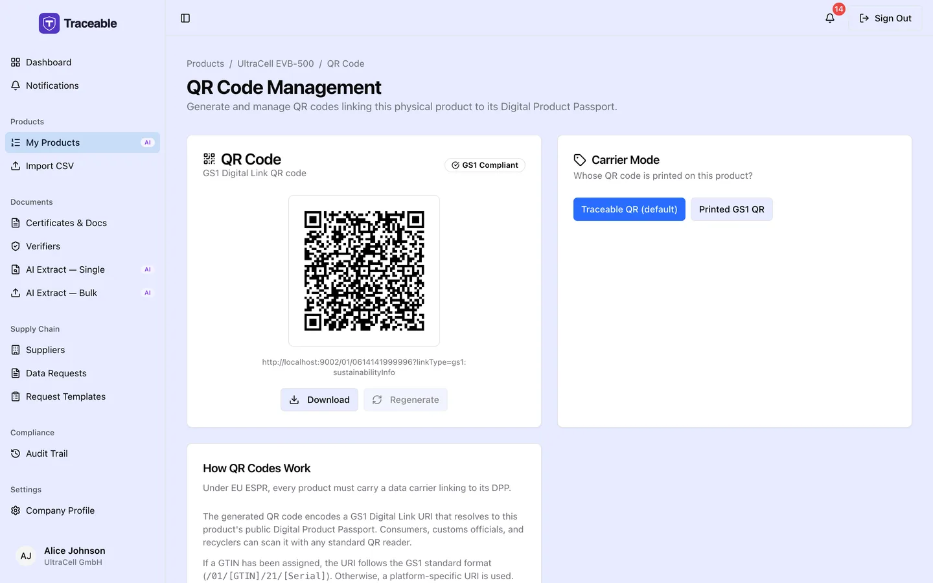
Task: Click the Suppliers building icon
Action: [16, 350]
